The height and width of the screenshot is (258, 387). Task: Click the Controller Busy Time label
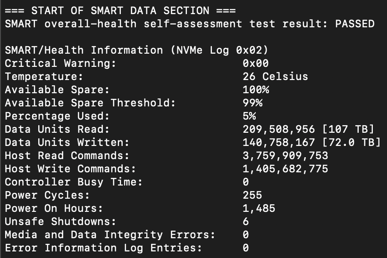click(x=74, y=182)
